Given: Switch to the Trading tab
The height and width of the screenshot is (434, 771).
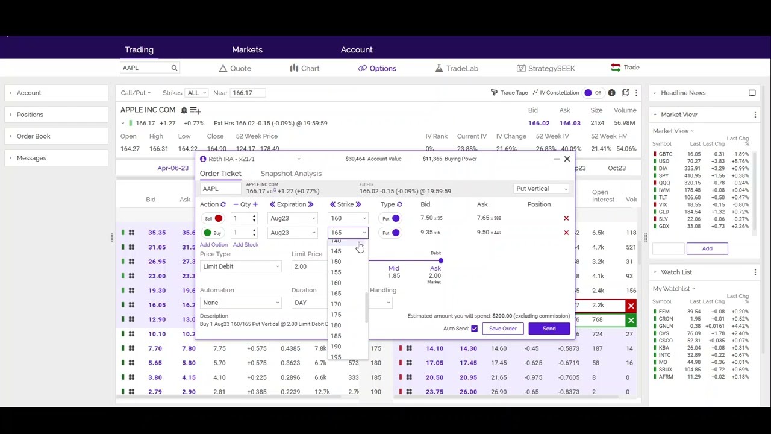Looking at the screenshot, I should tap(139, 50).
